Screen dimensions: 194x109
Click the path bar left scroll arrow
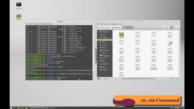coord(109,28)
